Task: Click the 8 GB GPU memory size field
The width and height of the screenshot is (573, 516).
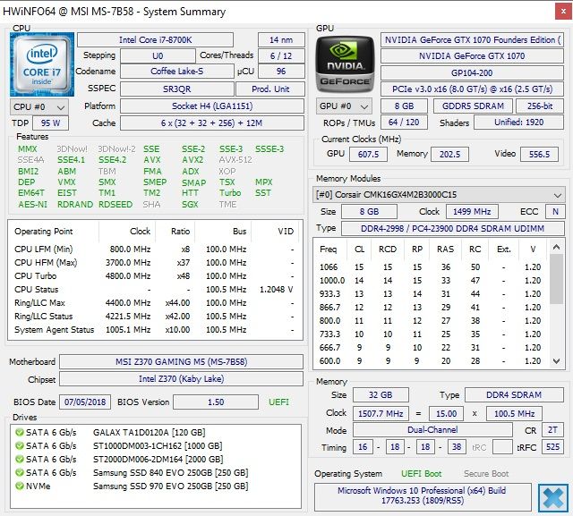Action: [x=404, y=106]
